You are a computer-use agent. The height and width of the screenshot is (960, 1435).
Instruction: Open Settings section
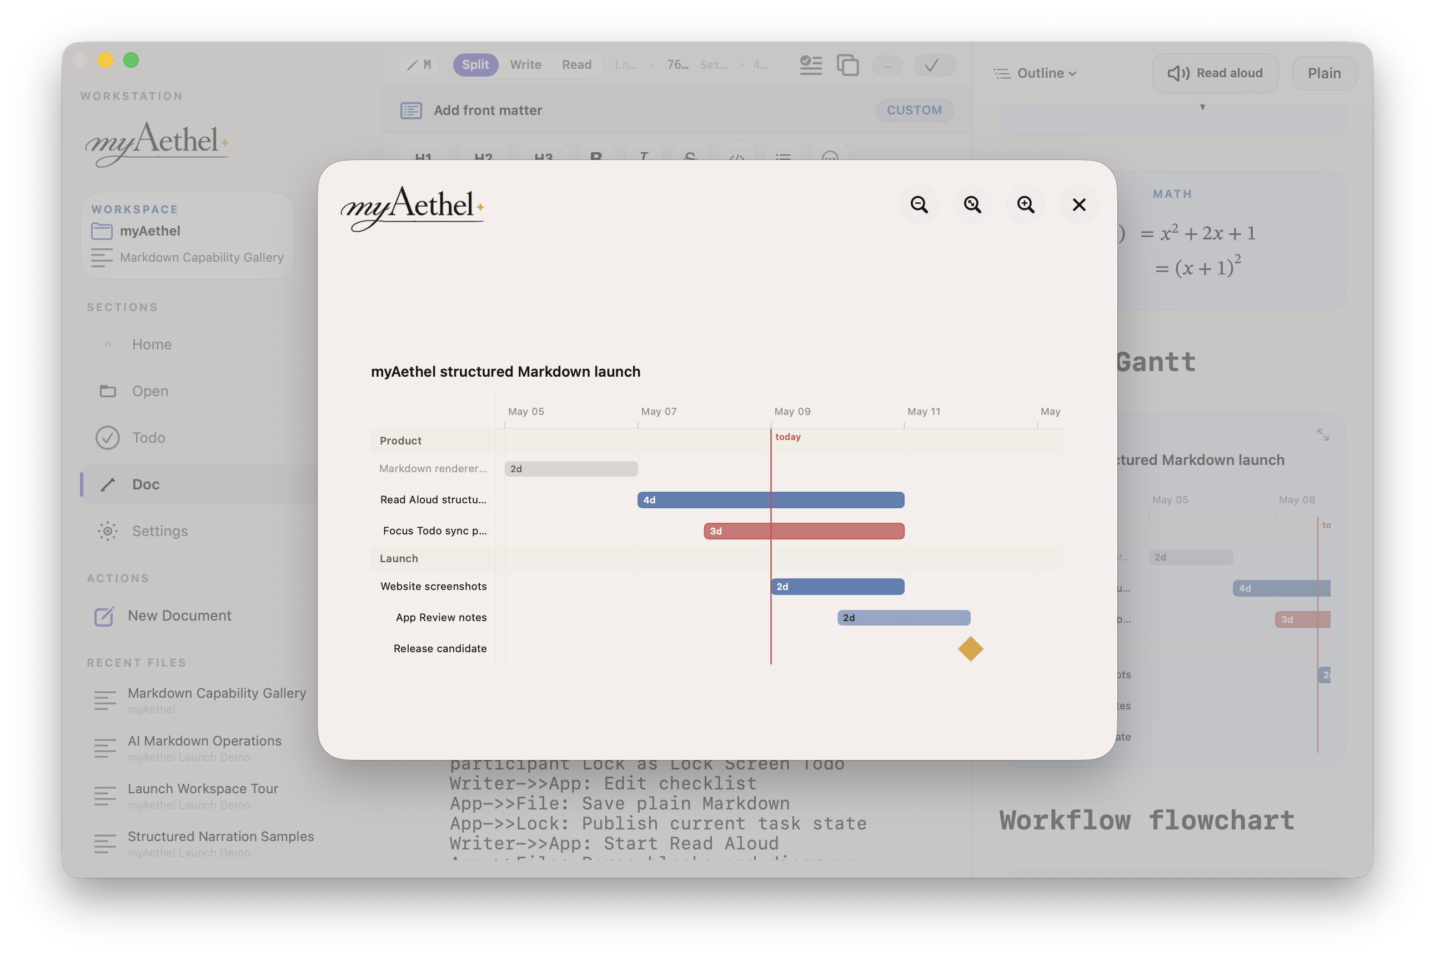coord(199,531)
